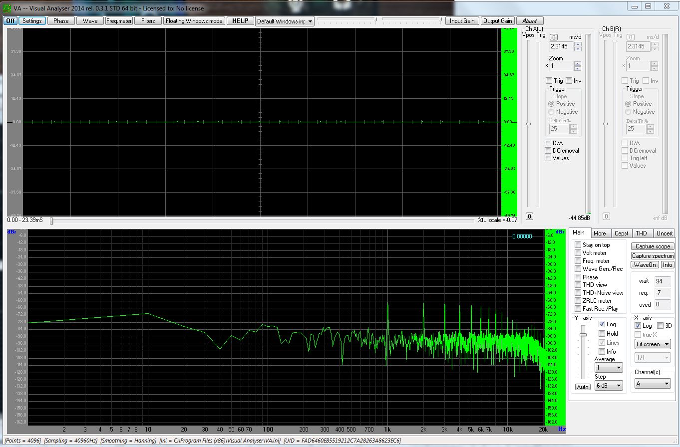Image resolution: width=680 pixels, height=447 pixels.
Task: Click the HELP button
Action: (240, 21)
